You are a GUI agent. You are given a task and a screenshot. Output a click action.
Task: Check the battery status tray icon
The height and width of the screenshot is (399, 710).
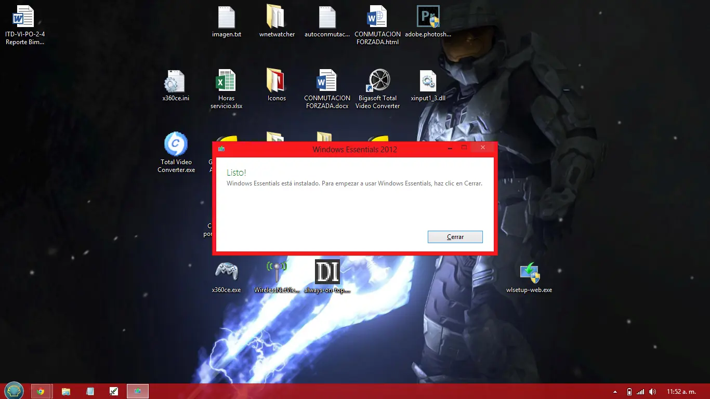[x=629, y=392]
